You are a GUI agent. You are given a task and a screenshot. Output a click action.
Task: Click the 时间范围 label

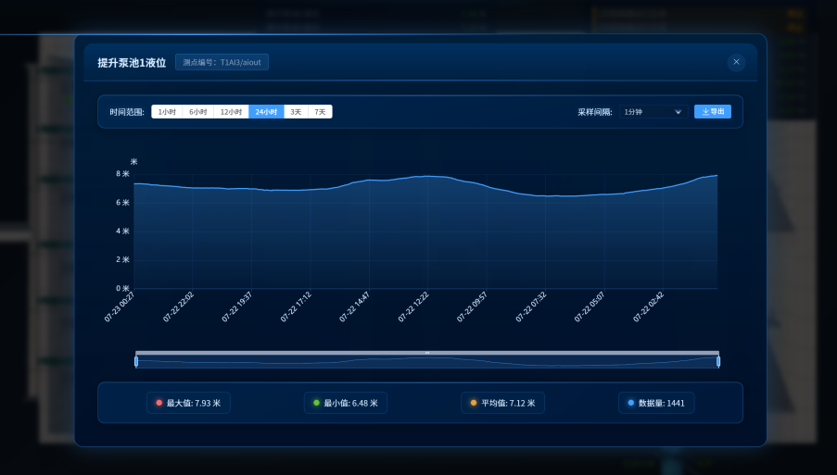[127, 112]
